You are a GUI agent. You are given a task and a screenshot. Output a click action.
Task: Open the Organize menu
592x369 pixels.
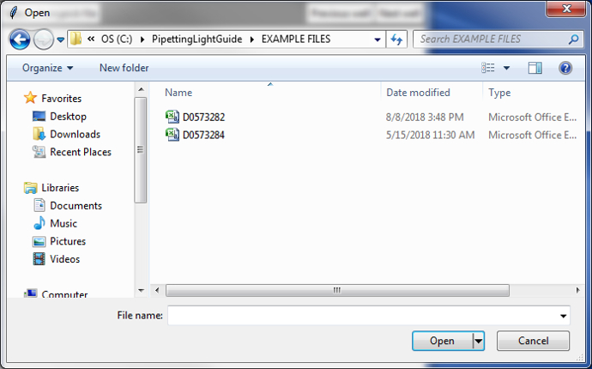pos(47,68)
